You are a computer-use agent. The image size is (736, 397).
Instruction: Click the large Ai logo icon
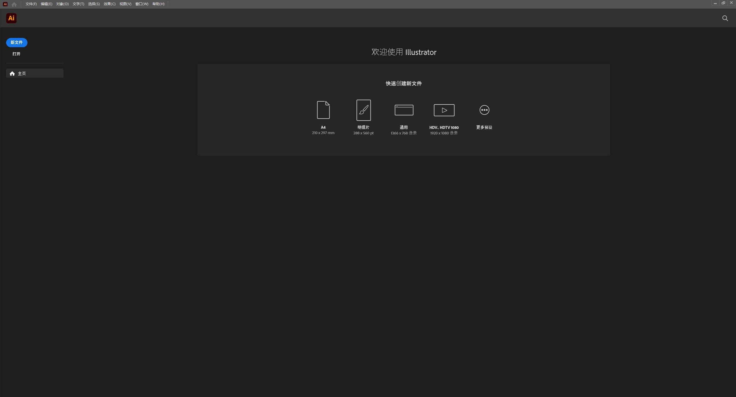coord(11,18)
